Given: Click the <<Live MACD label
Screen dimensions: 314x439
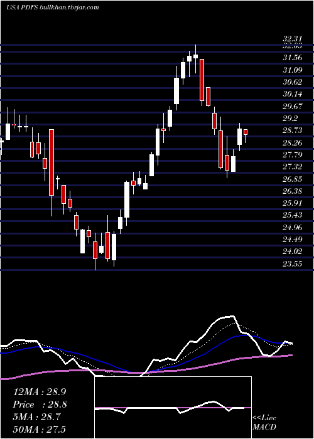Looking at the screenshot, I should [x=264, y=422].
